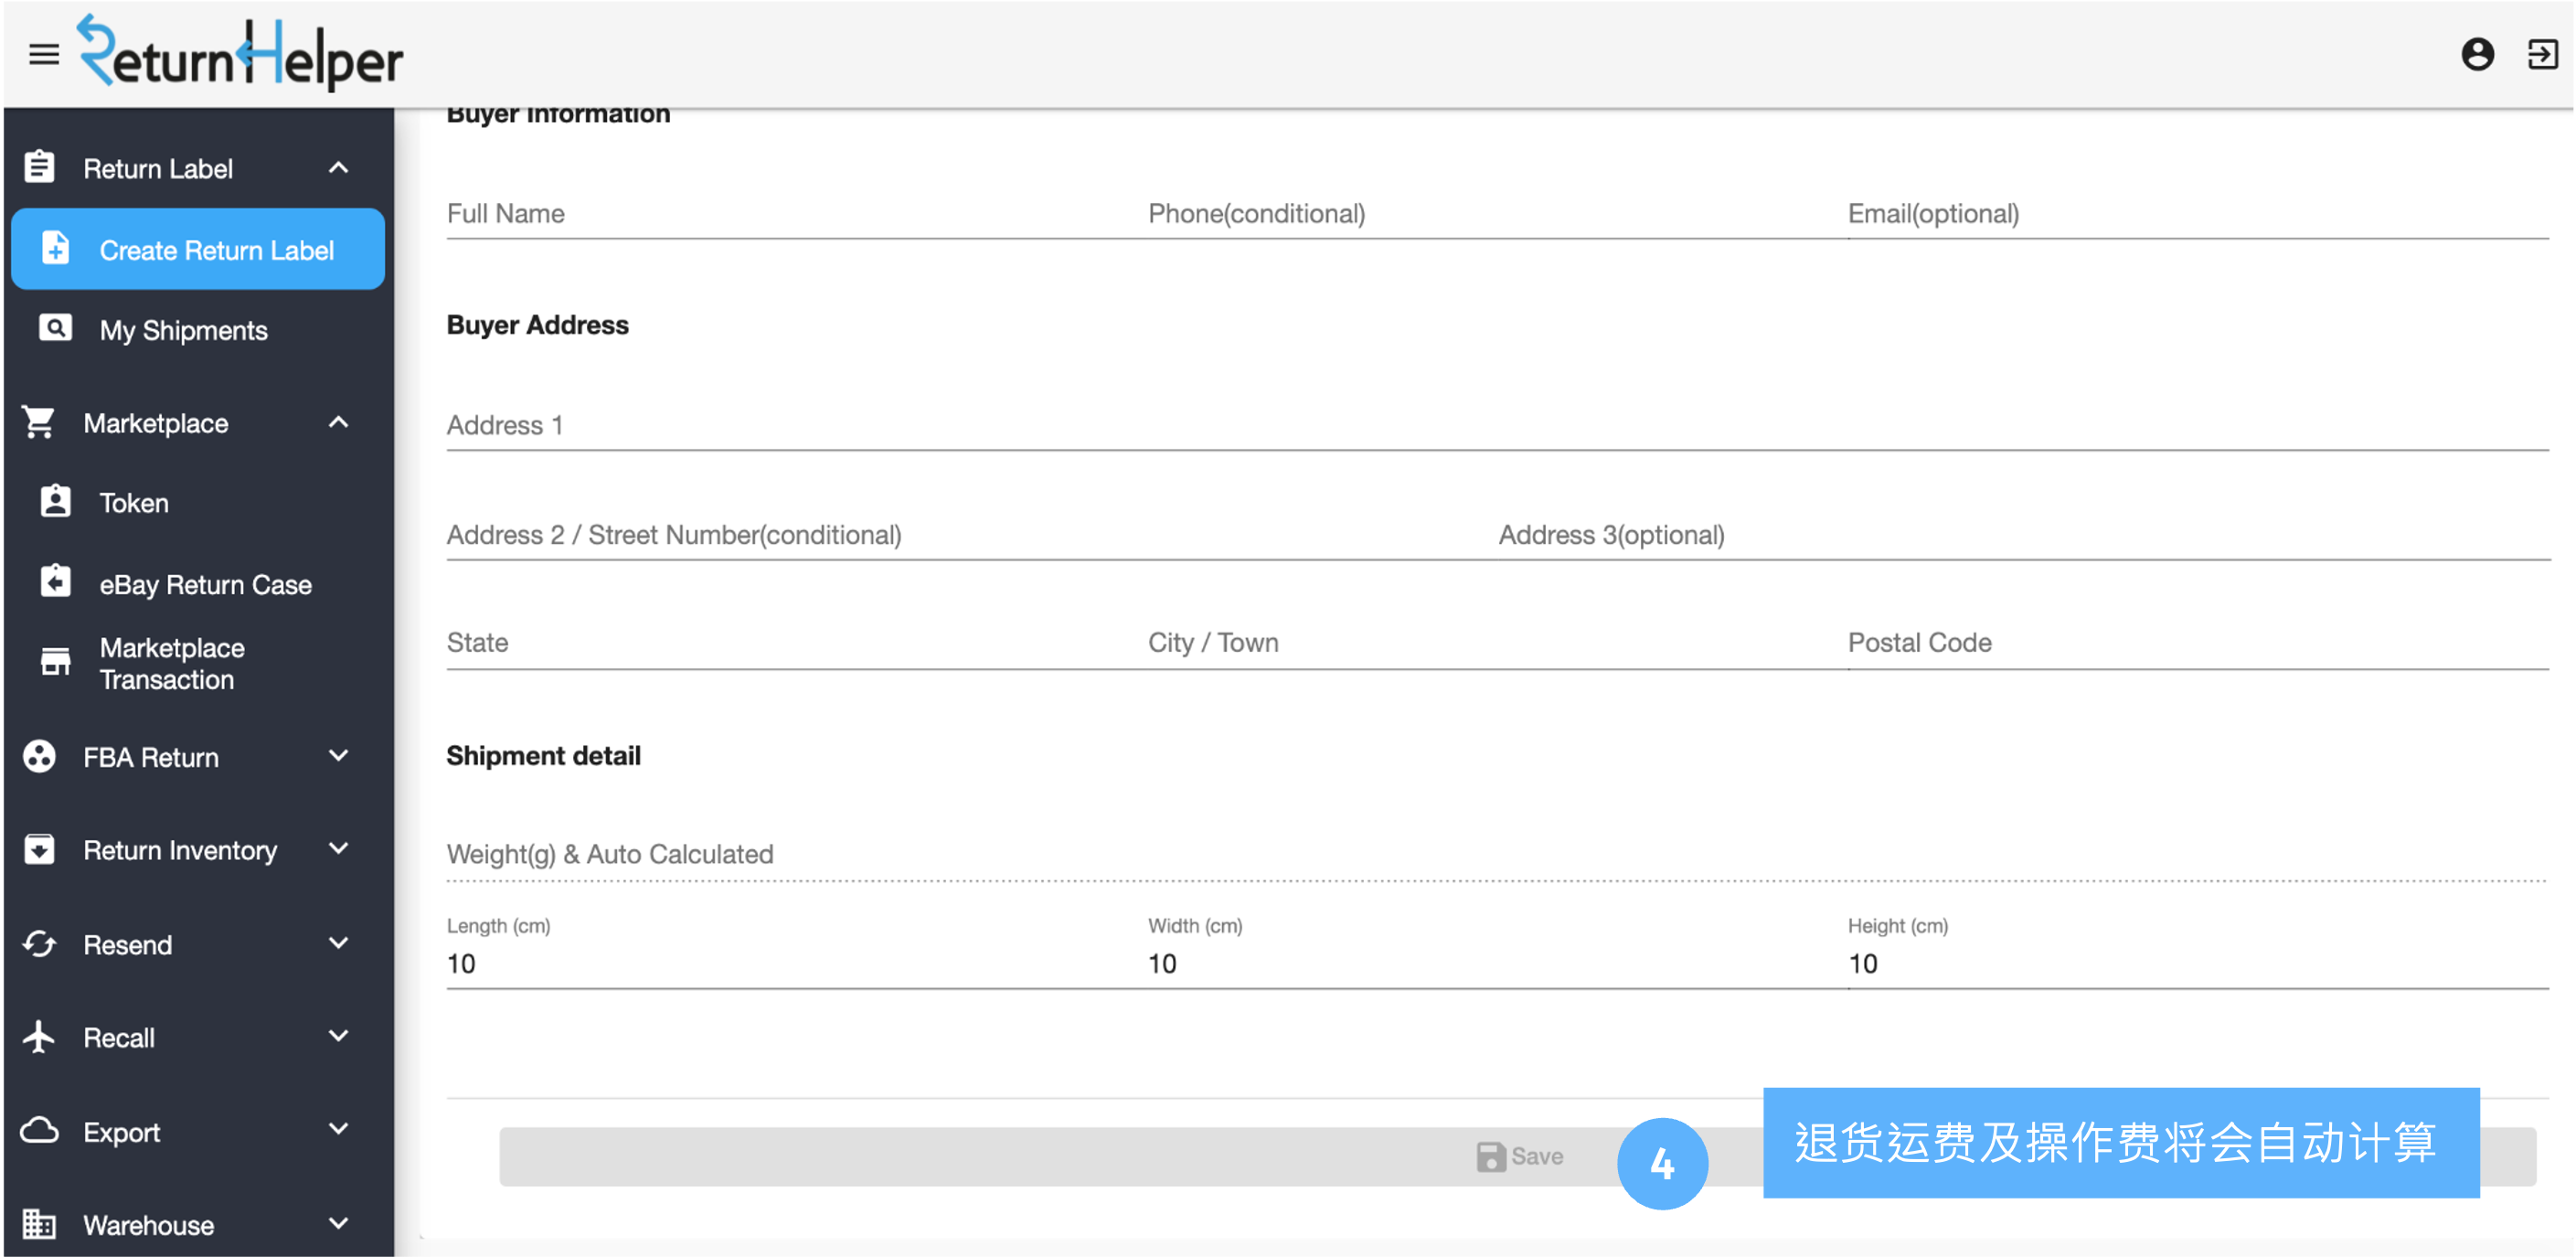The width and height of the screenshot is (2576, 1257).
Task: Open My Shipments page
Action: point(183,330)
